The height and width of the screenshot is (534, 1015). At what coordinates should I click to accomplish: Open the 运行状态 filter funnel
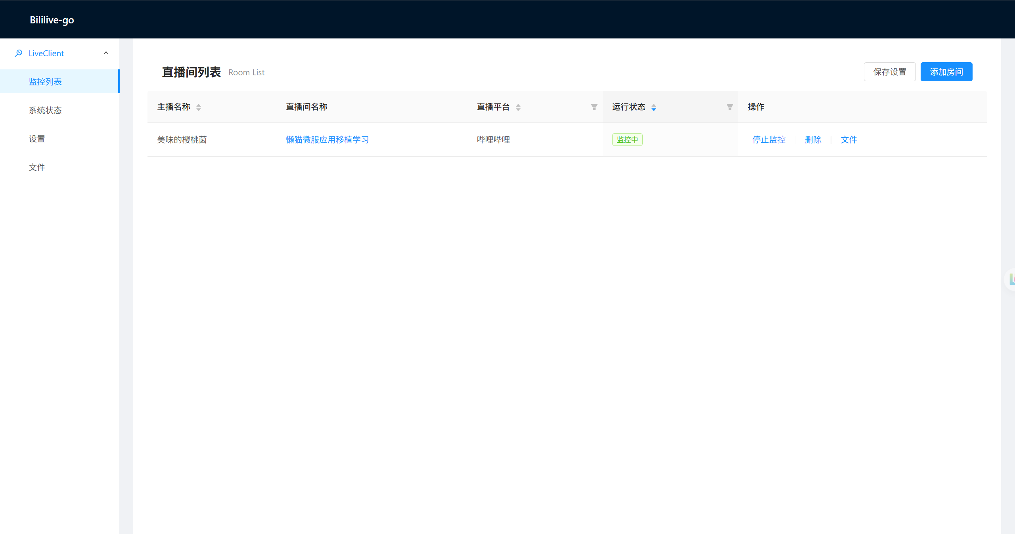point(730,107)
